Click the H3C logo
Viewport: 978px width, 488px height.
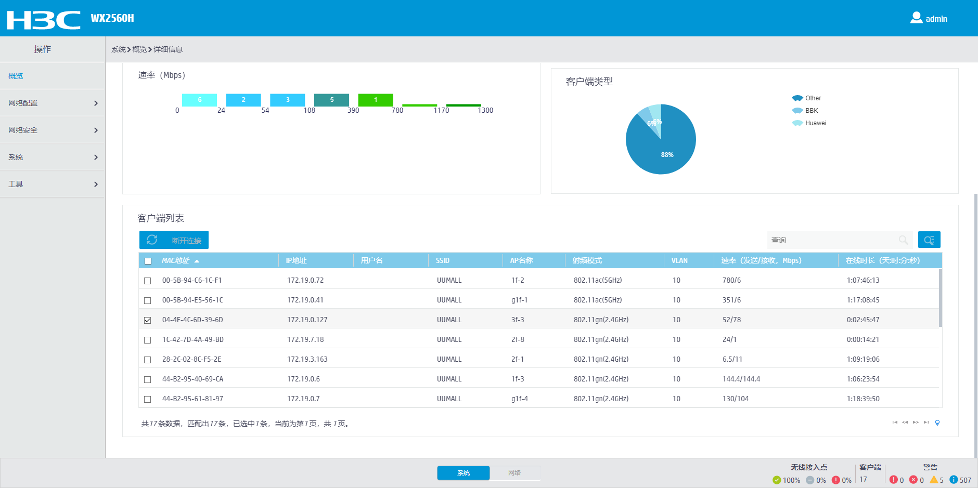[44, 20]
